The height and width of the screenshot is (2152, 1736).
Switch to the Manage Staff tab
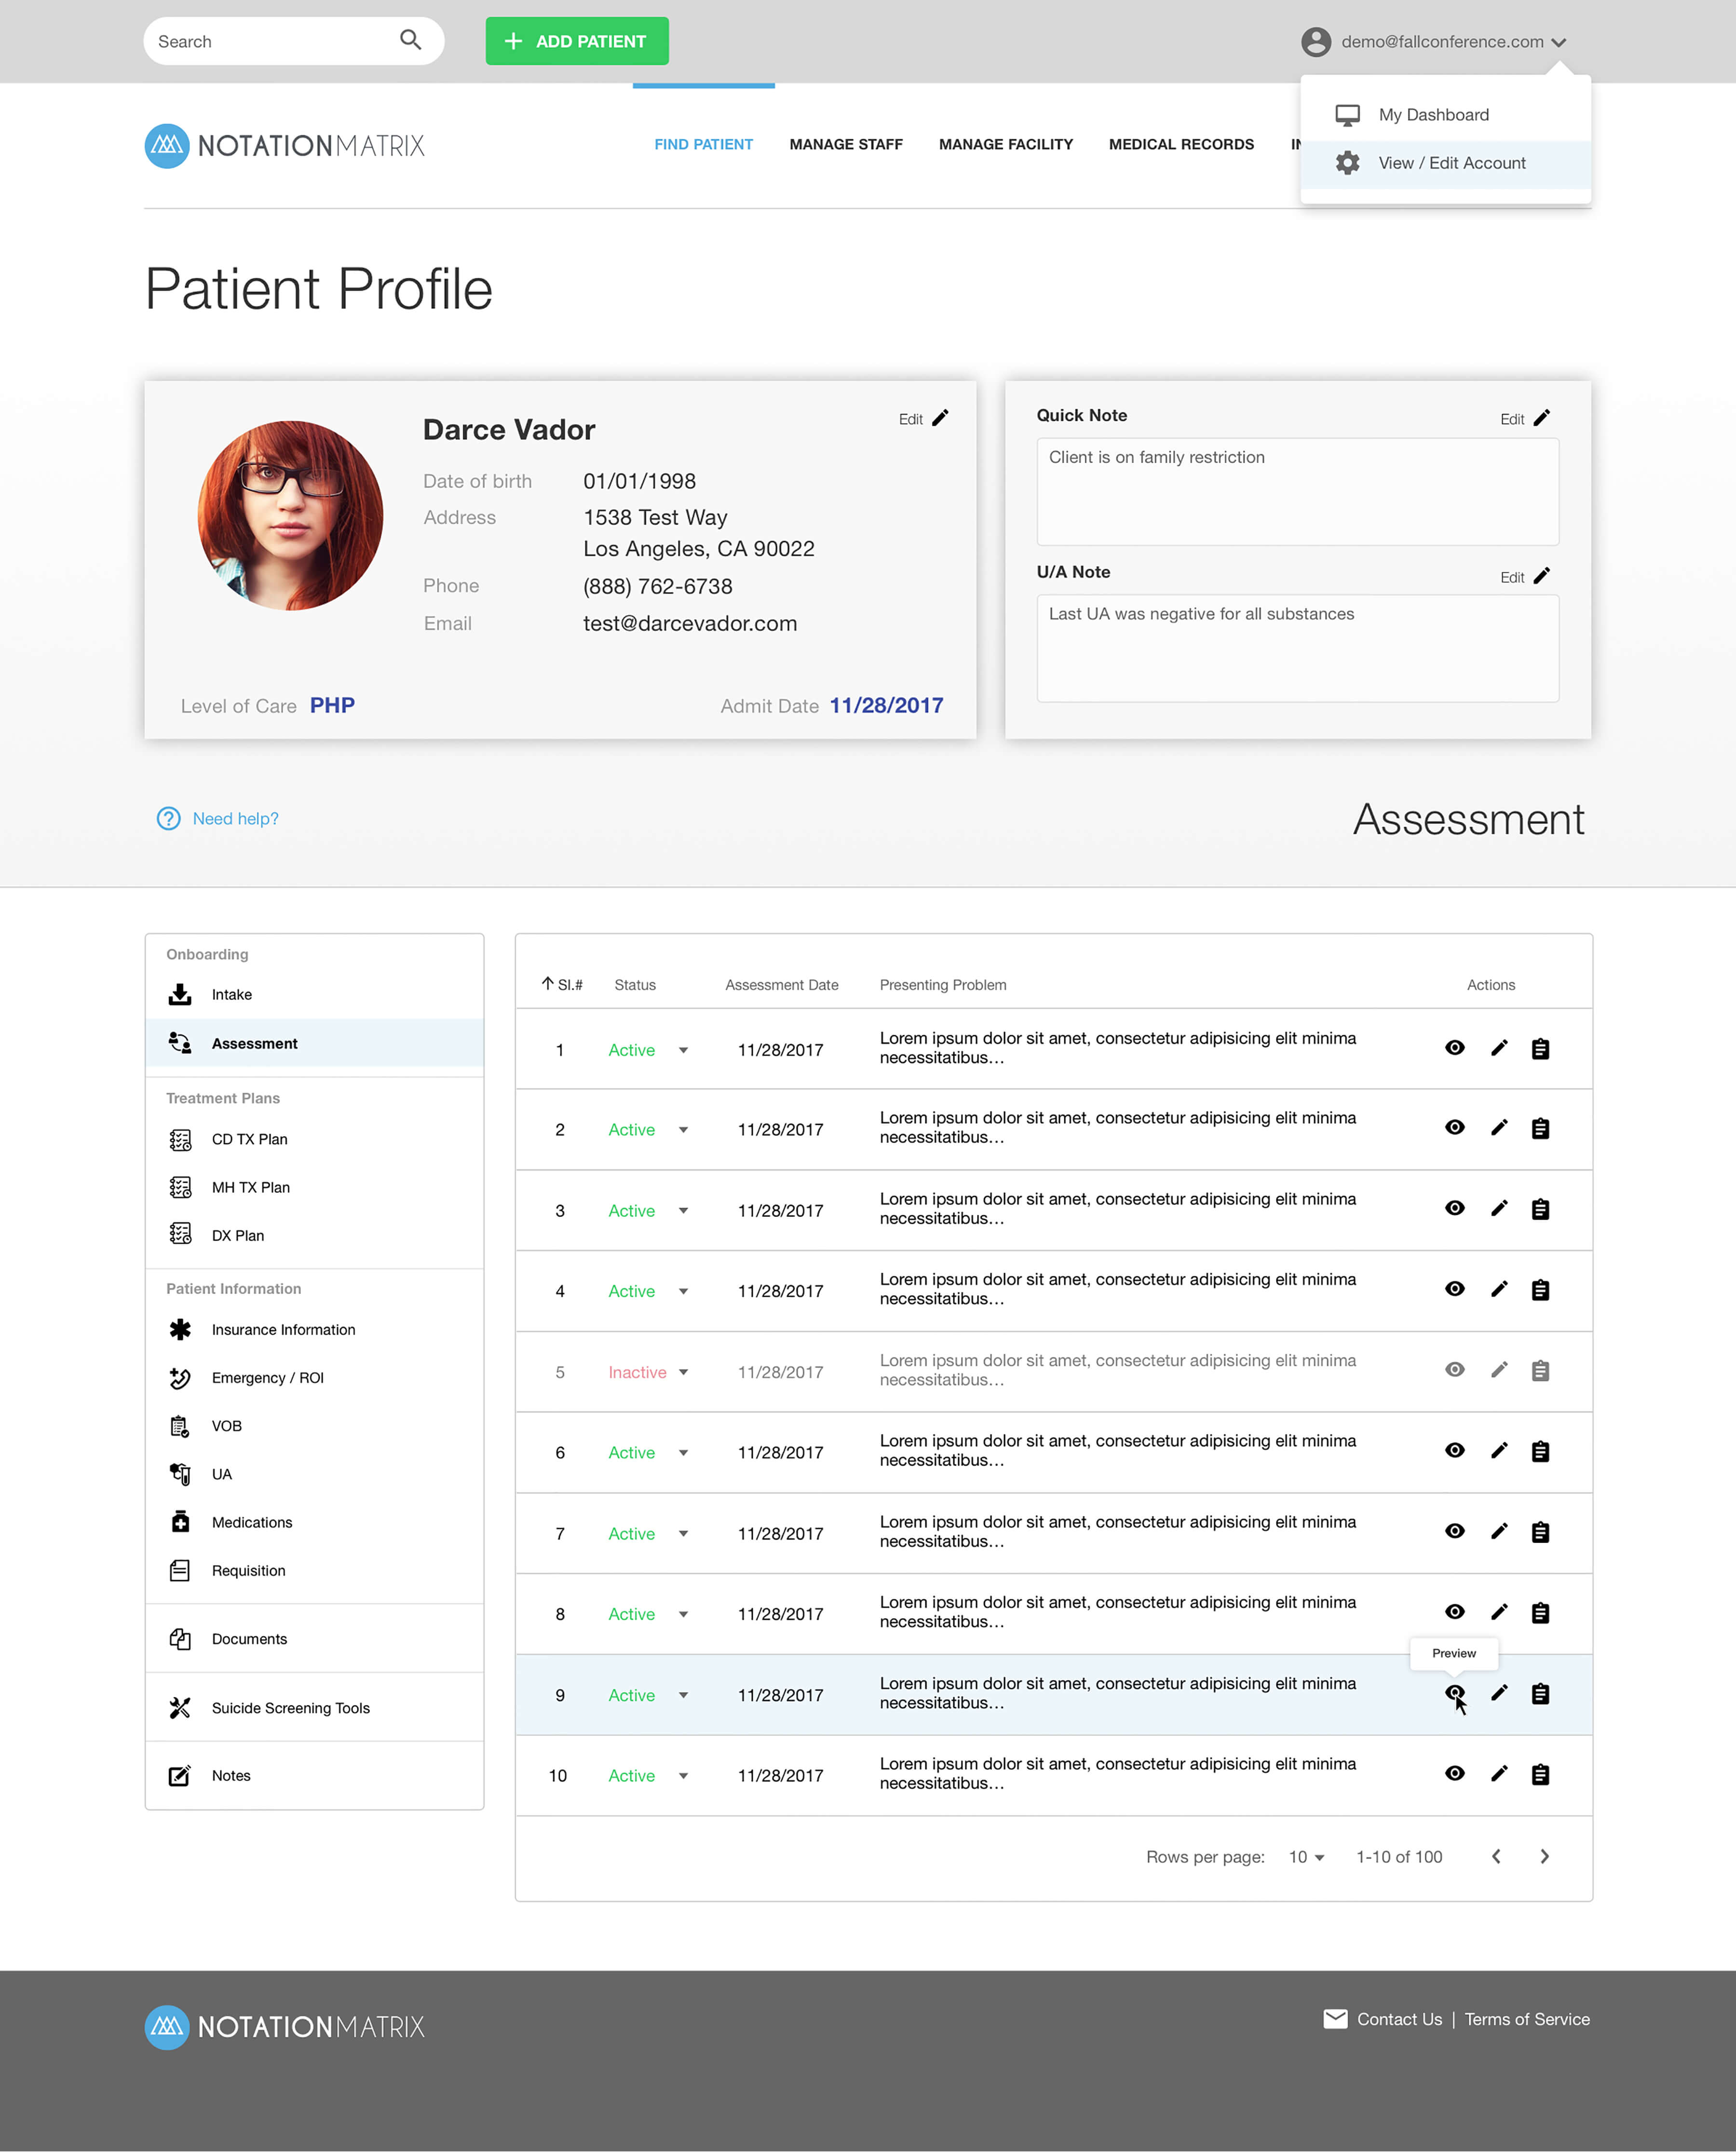pyautogui.click(x=845, y=144)
